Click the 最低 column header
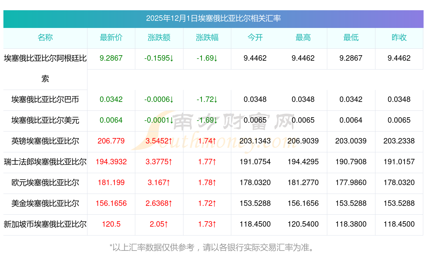 [351, 37]
